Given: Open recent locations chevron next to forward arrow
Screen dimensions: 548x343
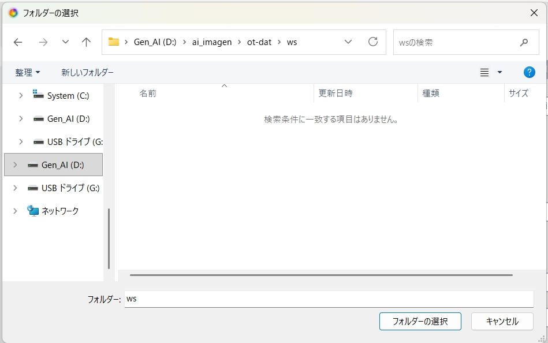Looking at the screenshot, I should coord(65,42).
